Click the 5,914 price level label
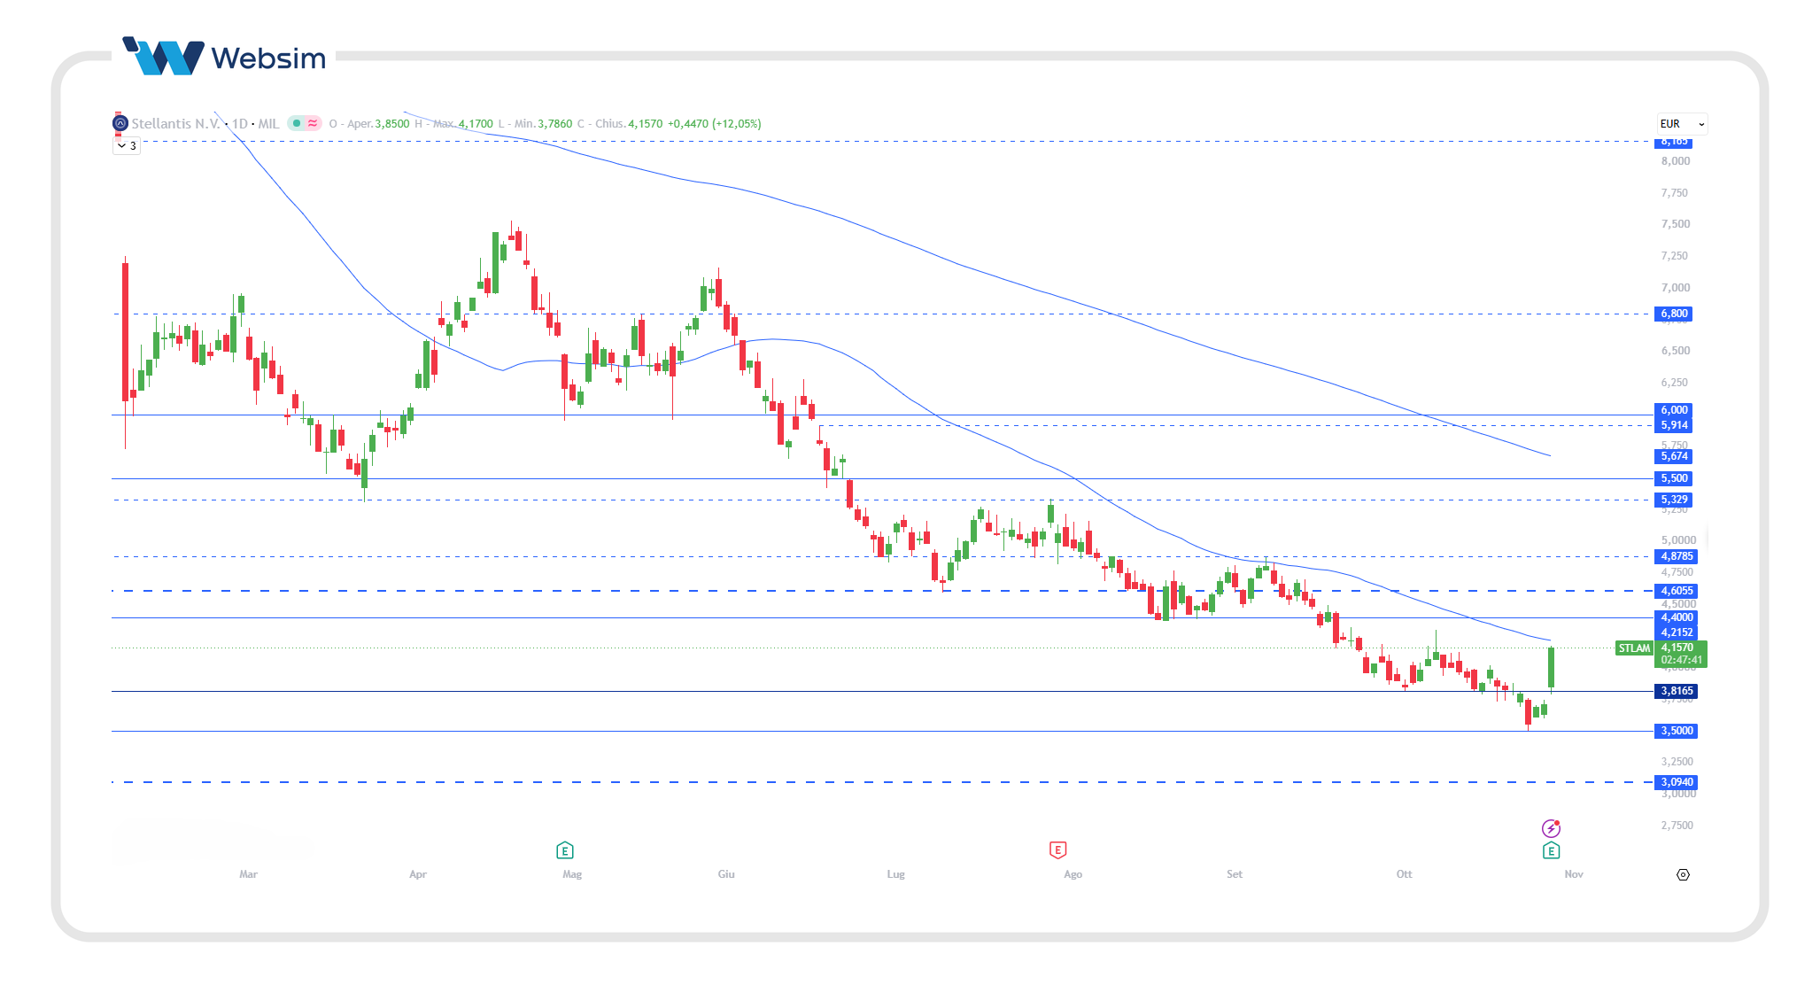 (x=1674, y=425)
